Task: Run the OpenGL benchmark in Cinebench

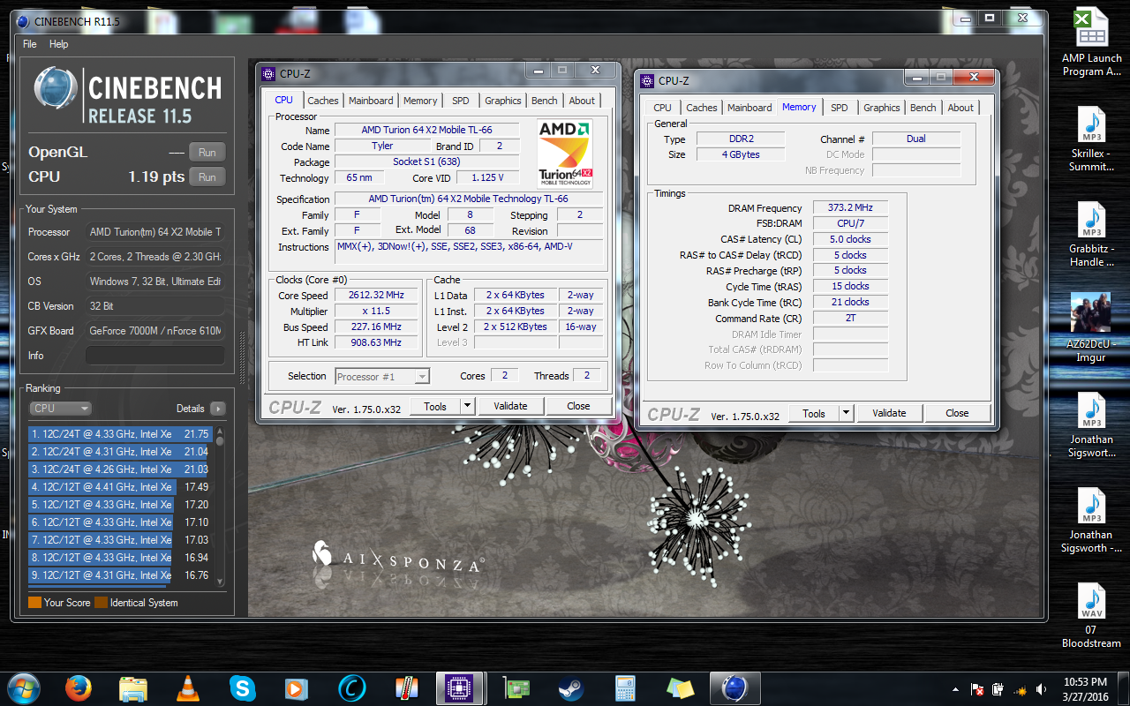Action: click(x=207, y=153)
